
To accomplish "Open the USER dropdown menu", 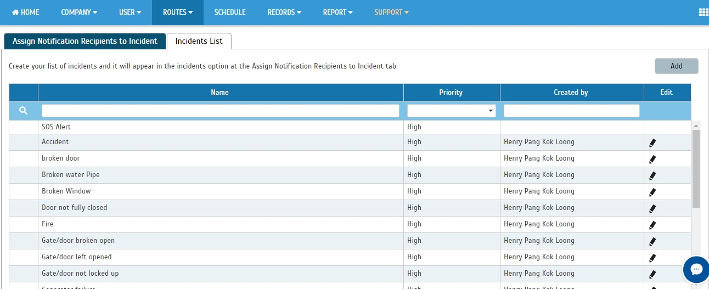I will click(x=130, y=12).
